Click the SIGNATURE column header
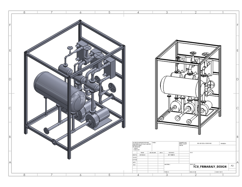The width and height of the screenshot is (242, 187). pyautogui.click(x=153, y=153)
